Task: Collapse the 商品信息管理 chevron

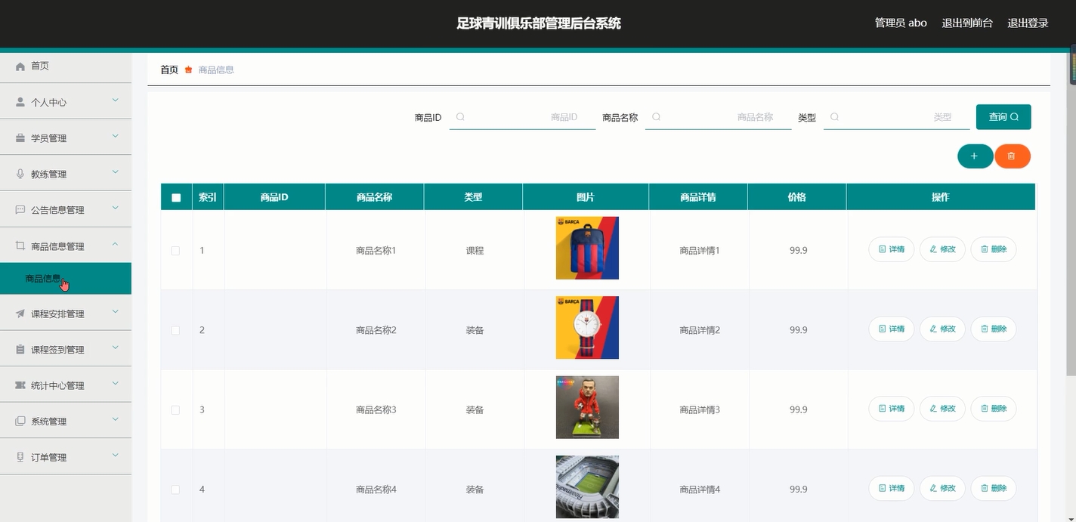Action: coord(115,244)
